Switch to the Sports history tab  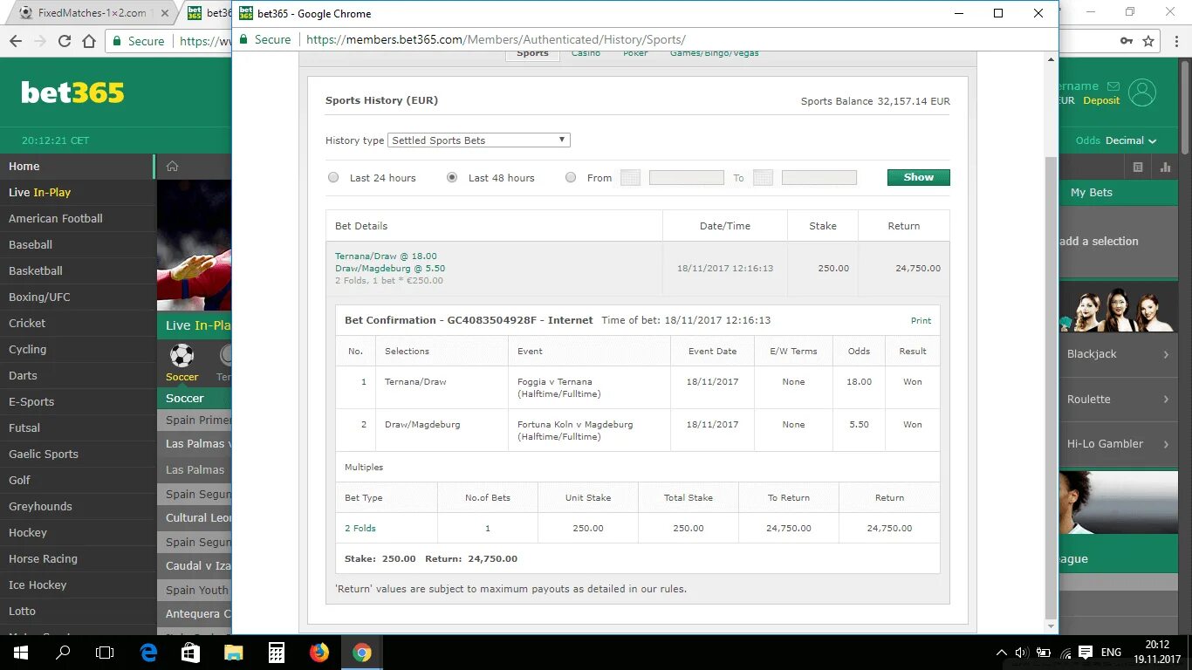(532, 54)
